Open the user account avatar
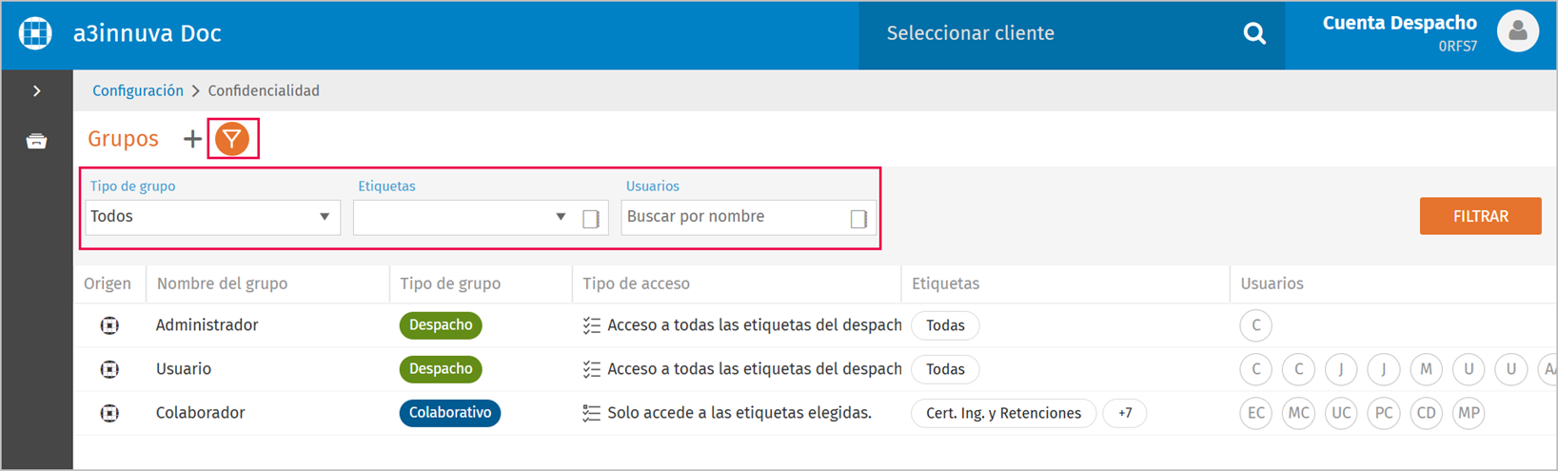Viewport: 1558px width, 471px height. coord(1517,31)
